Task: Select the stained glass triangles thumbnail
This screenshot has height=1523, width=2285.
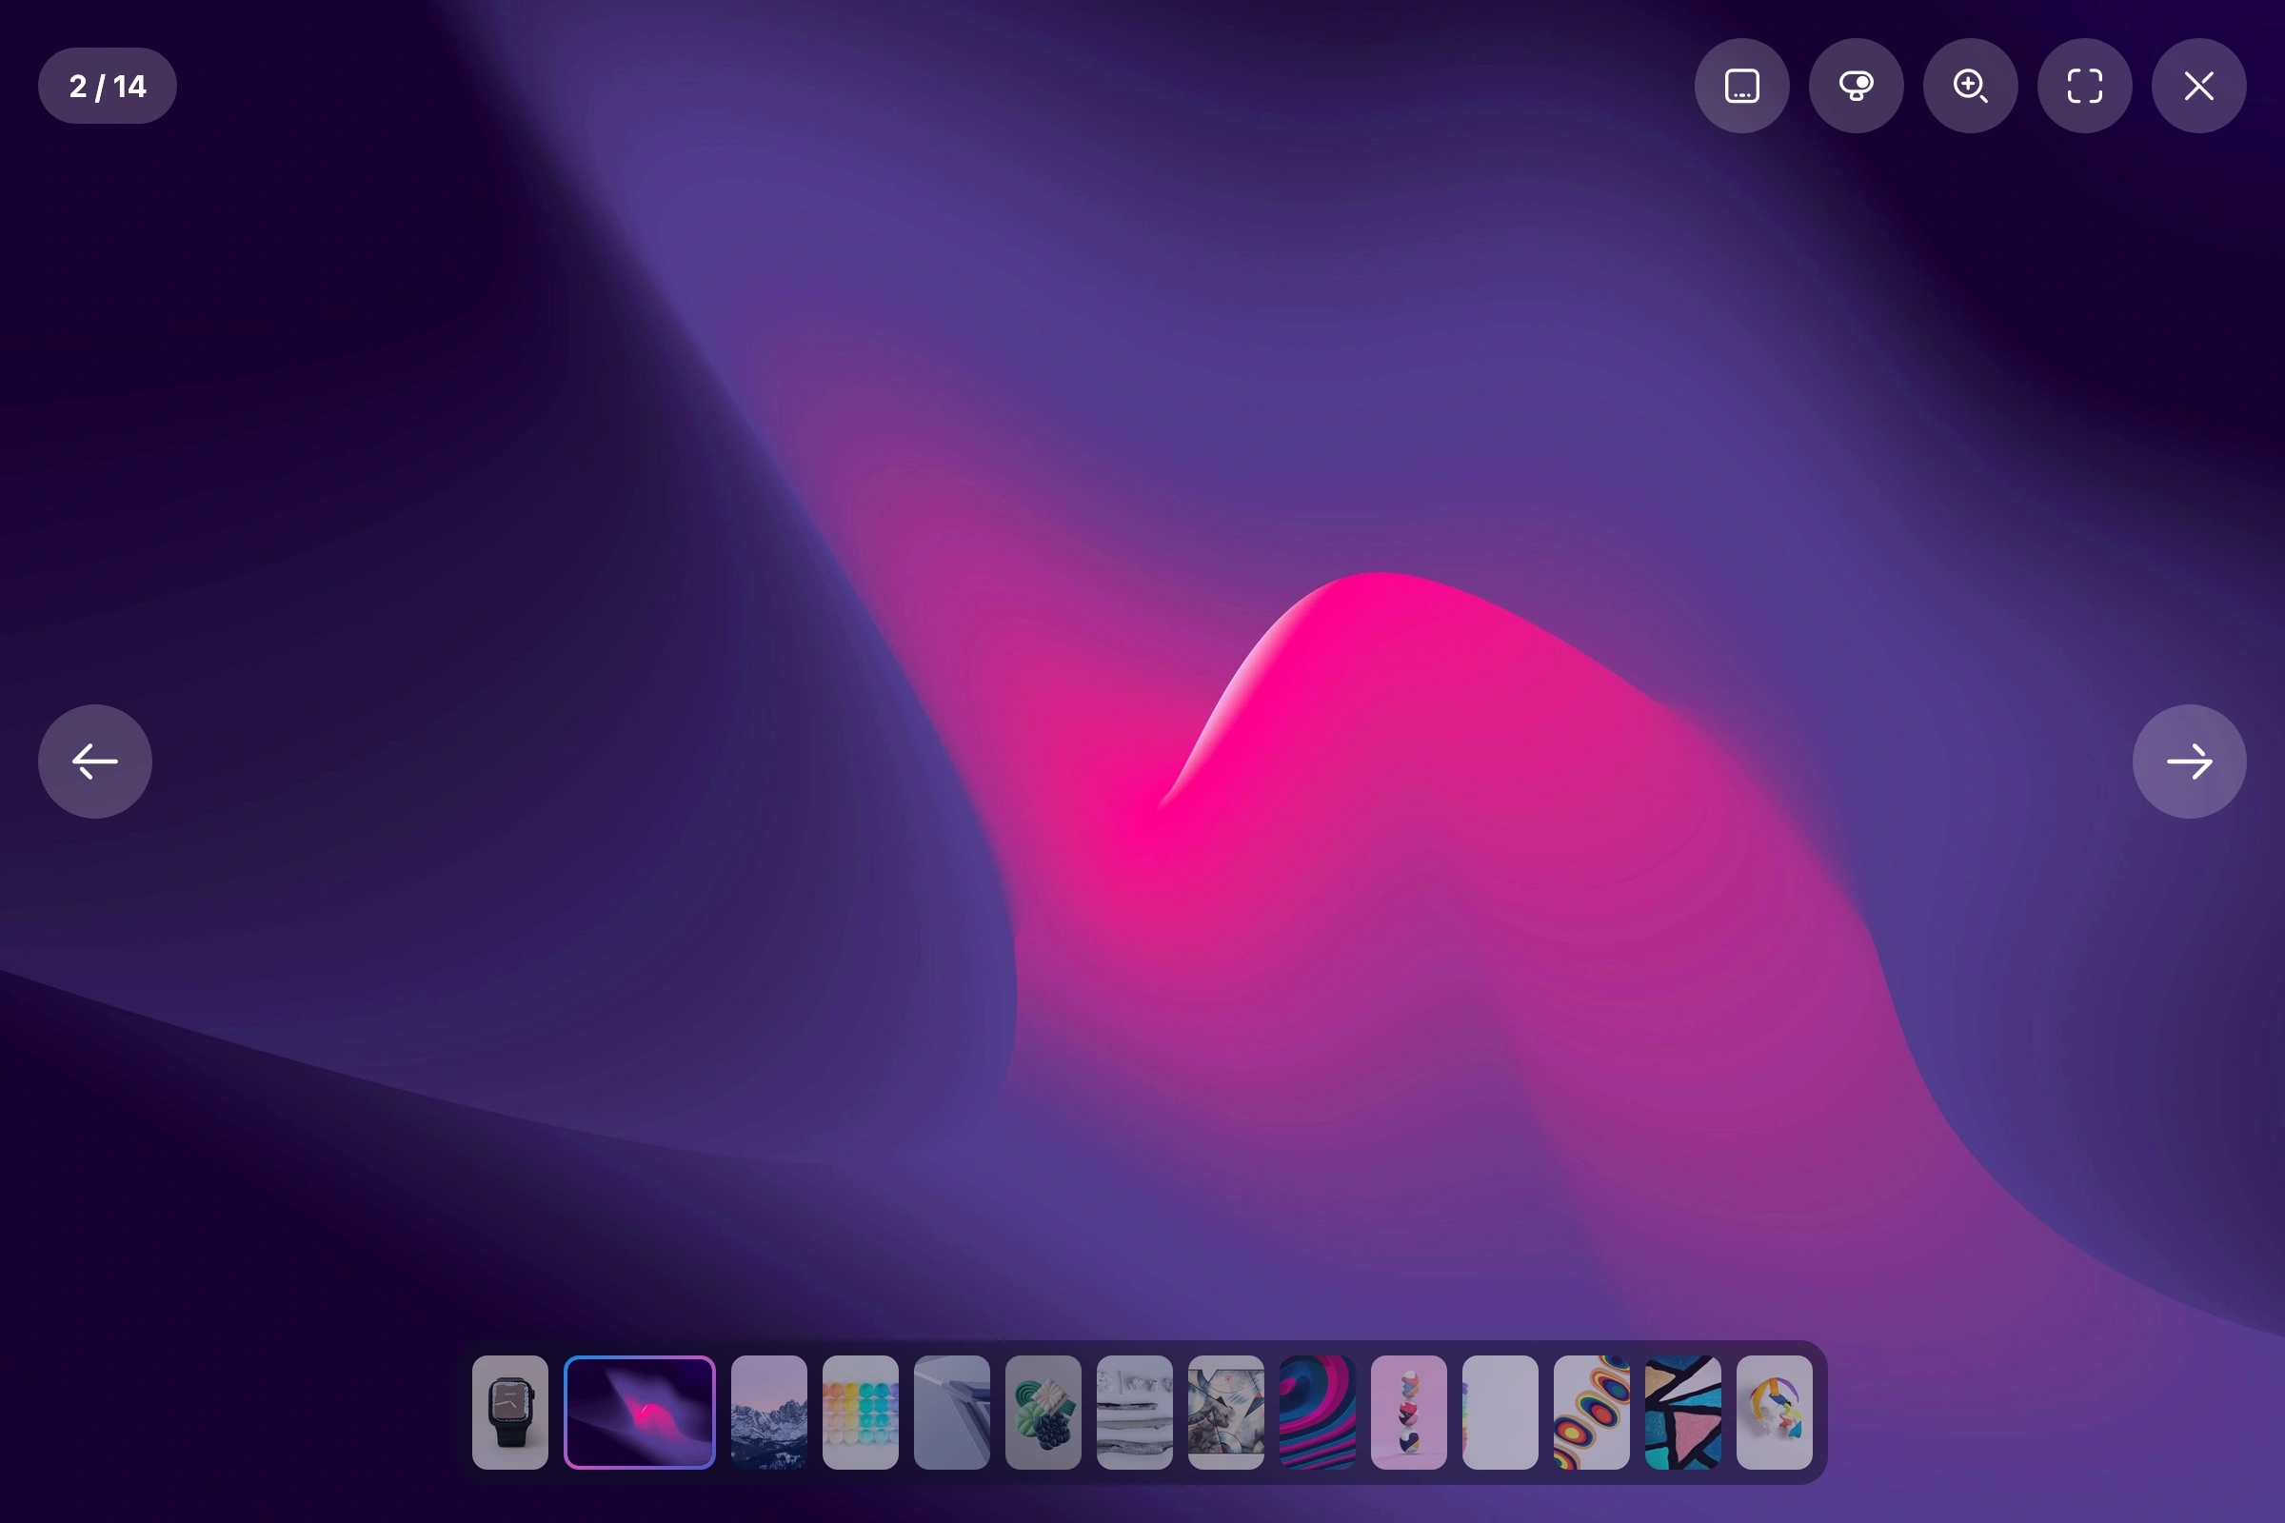Action: [x=1683, y=1412]
